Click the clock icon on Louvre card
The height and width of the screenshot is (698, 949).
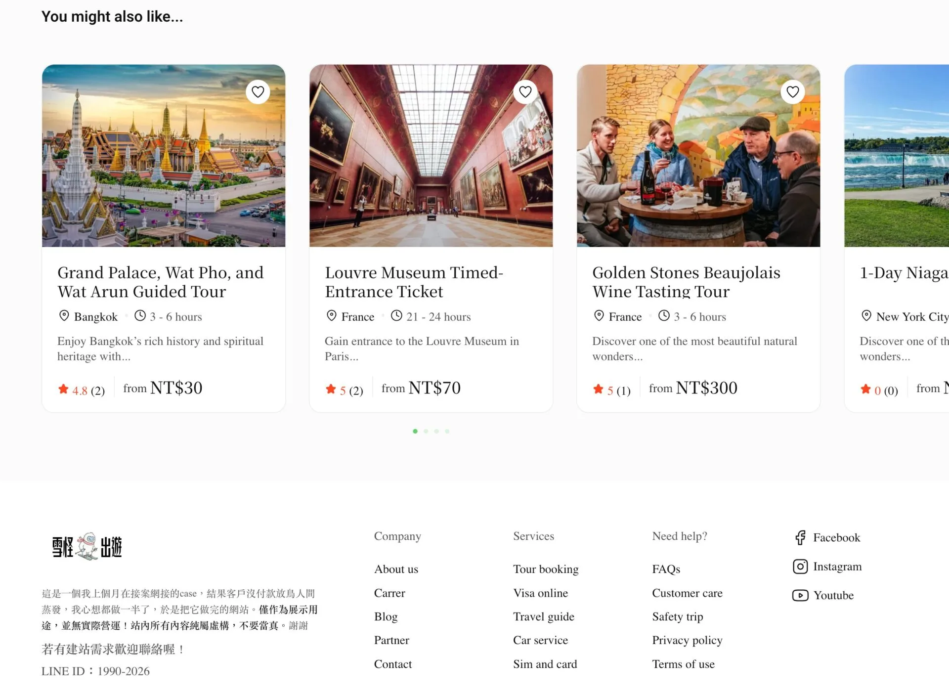tap(396, 316)
